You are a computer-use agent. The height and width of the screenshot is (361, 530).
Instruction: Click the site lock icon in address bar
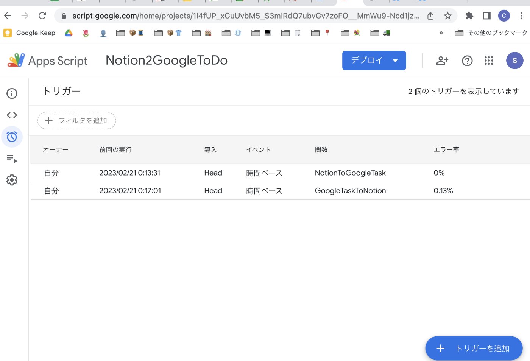pos(64,16)
